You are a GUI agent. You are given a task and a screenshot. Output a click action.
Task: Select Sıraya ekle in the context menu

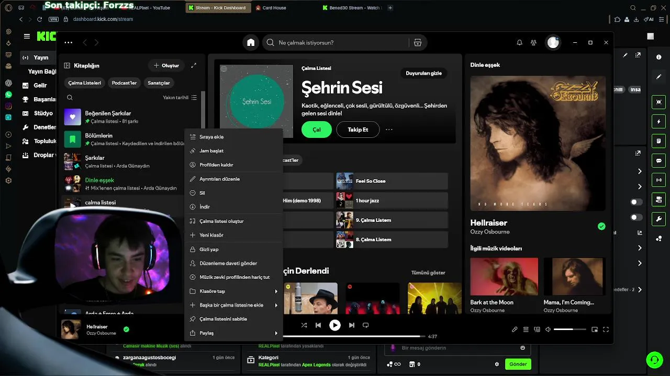tap(233, 137)
